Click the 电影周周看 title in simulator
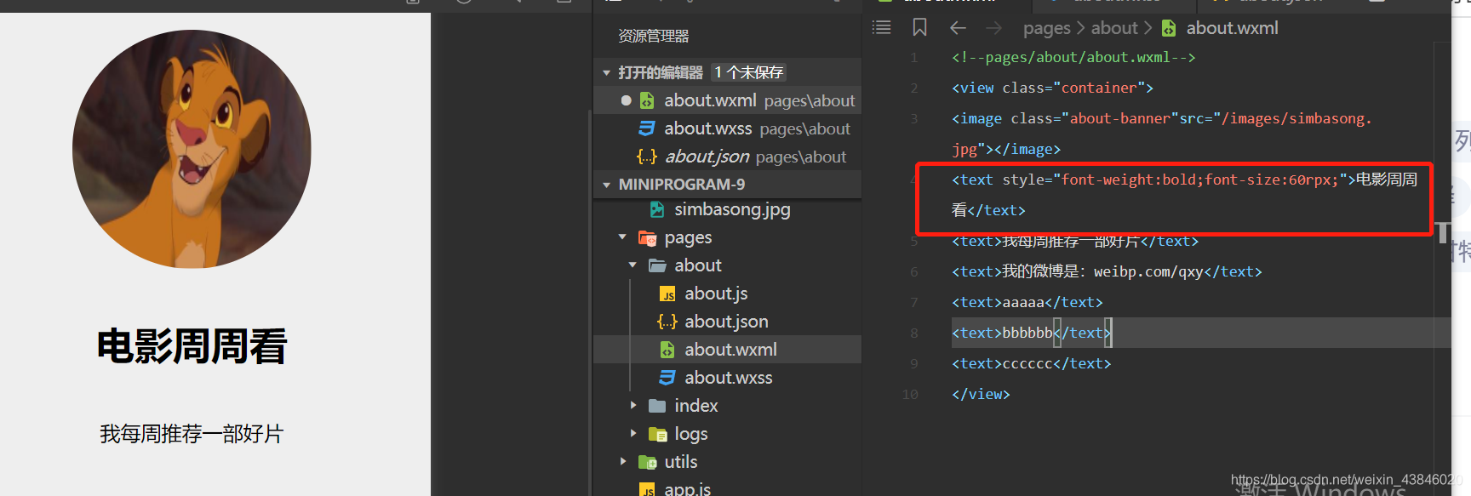Image resolution: width=1471 pixels, height=496 pixels. 192,346
